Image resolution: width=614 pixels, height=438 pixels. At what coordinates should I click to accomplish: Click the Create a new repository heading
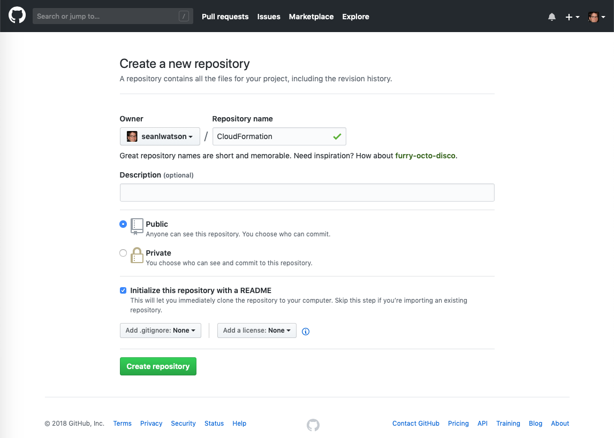[185, 64]
